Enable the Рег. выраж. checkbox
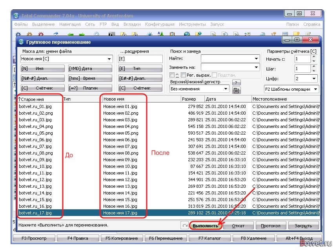335x250 pixels. pyautogui.click(x=183, y=75)
